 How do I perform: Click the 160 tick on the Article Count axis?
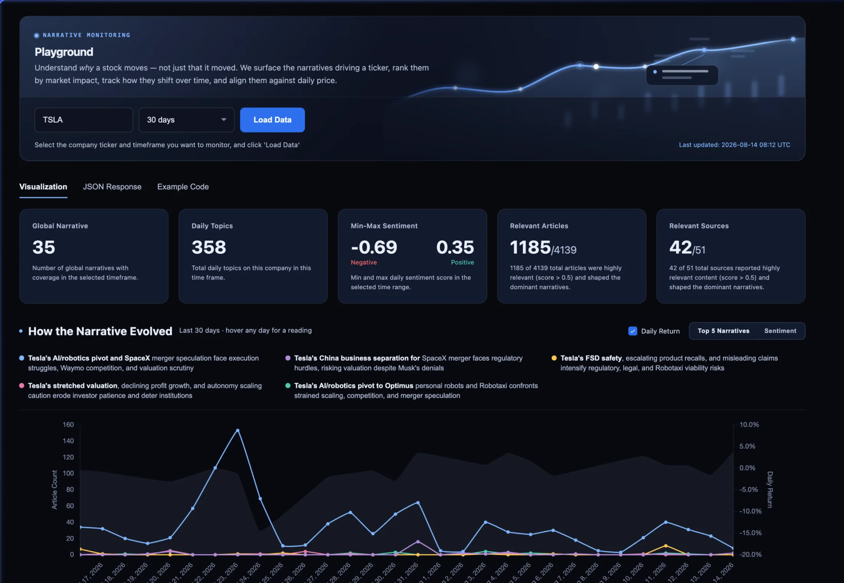(x=68, y=425)
